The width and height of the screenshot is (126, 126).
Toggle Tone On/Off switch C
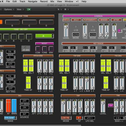point(21,37)
